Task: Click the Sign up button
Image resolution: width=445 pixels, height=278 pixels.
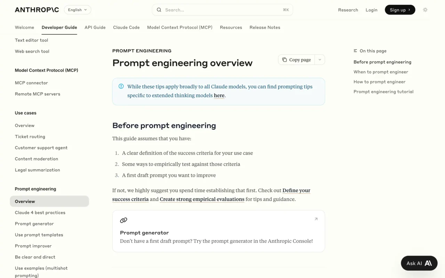Action: [400, 10]
